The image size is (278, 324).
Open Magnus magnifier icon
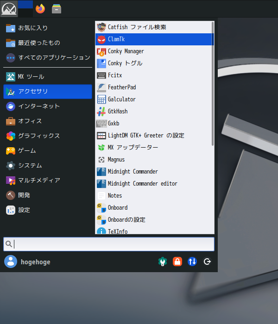coord(101,160)
